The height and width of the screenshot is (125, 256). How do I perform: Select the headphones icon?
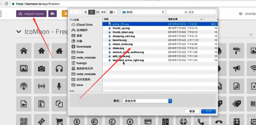[x=59, y=68]
